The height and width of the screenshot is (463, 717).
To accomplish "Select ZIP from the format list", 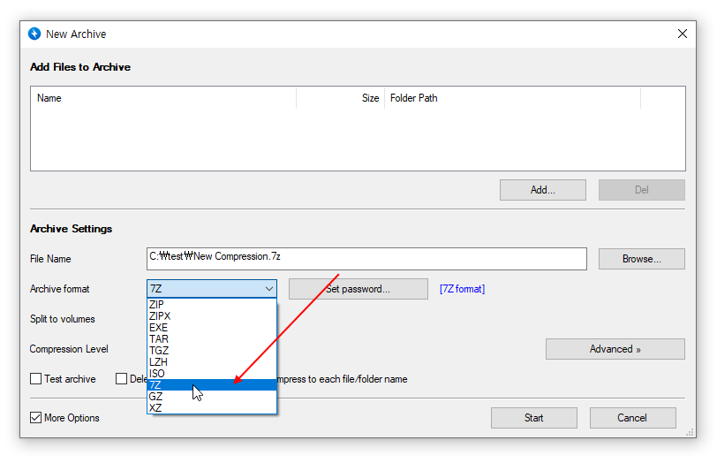I will click(x=157, y=305).
